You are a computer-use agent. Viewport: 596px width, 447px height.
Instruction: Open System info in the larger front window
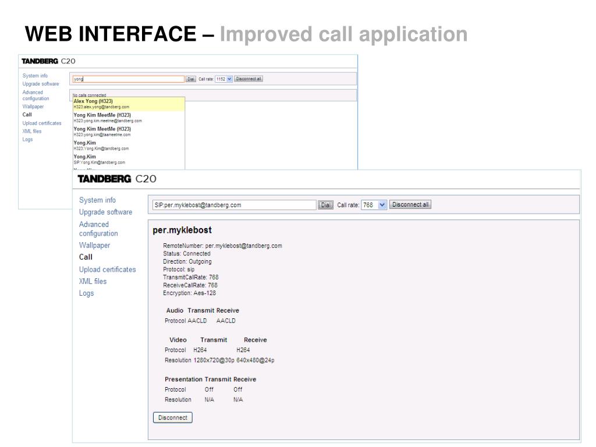tap(97, 200)
